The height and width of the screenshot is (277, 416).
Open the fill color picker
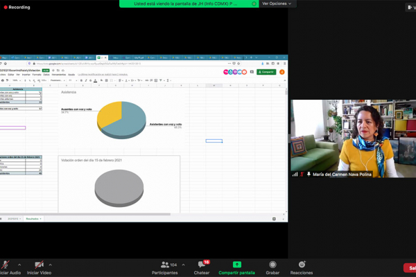[102, 80]
